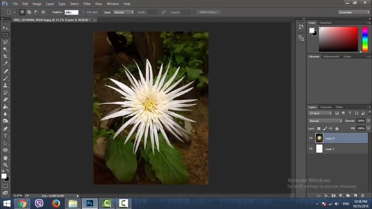
Task: Click swap width and height button
Action: [x=163, y=12]
